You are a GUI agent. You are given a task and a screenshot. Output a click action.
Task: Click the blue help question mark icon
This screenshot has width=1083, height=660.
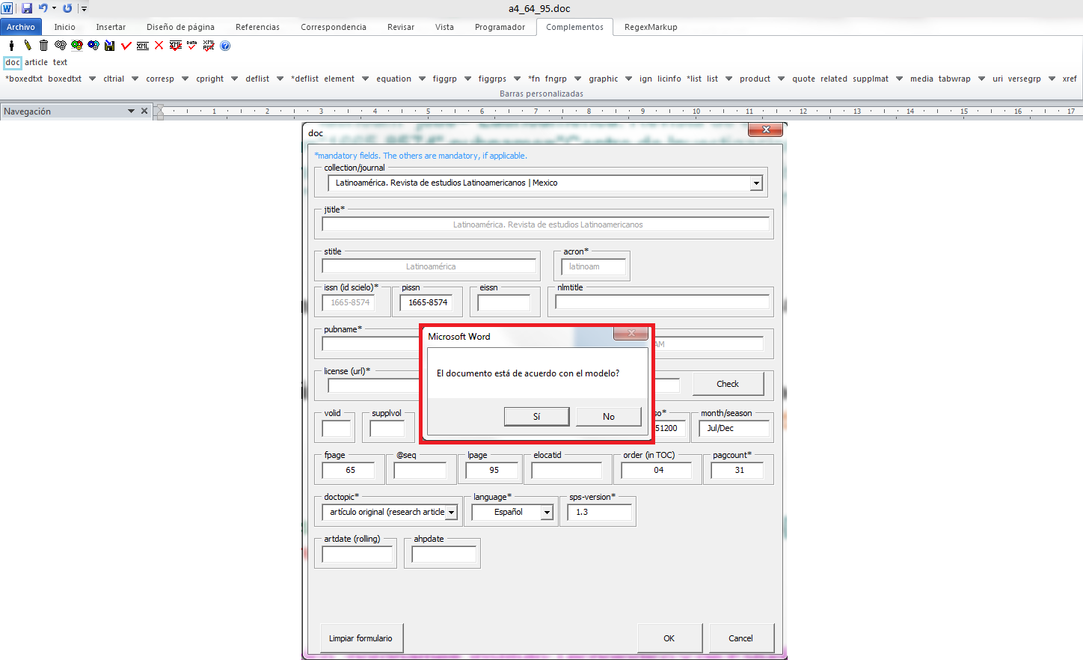point(225,46)
